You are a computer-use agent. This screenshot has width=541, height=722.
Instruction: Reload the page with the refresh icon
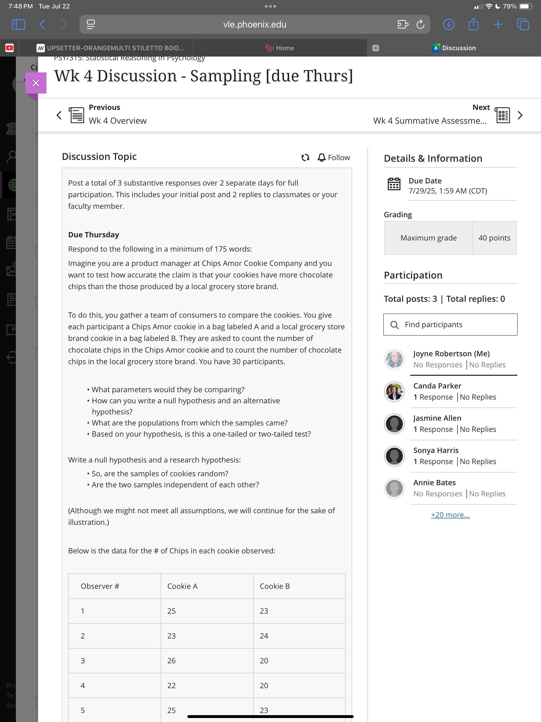420,25
